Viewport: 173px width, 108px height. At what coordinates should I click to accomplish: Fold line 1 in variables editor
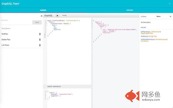(46, 91)
